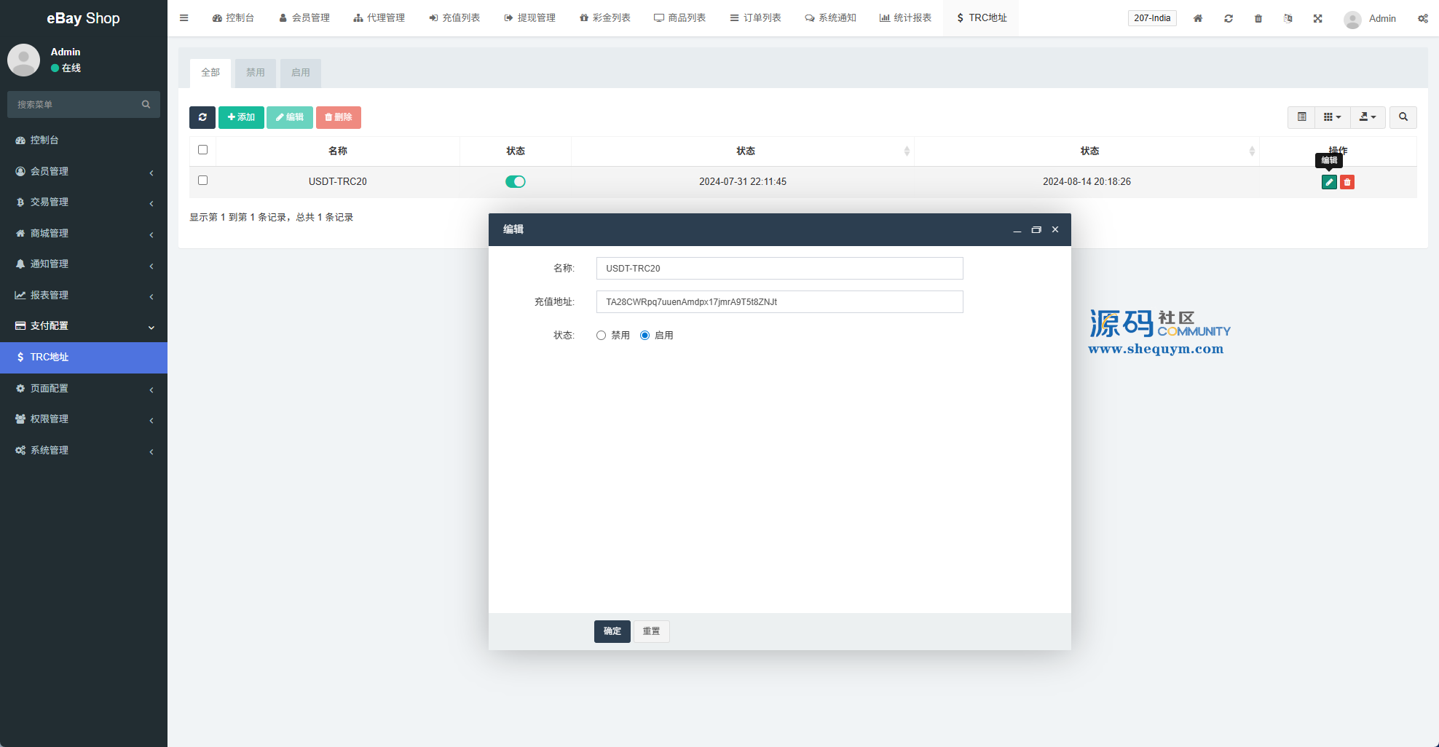
Task: Open the column display dropdown
Action: pos(1332,117)
